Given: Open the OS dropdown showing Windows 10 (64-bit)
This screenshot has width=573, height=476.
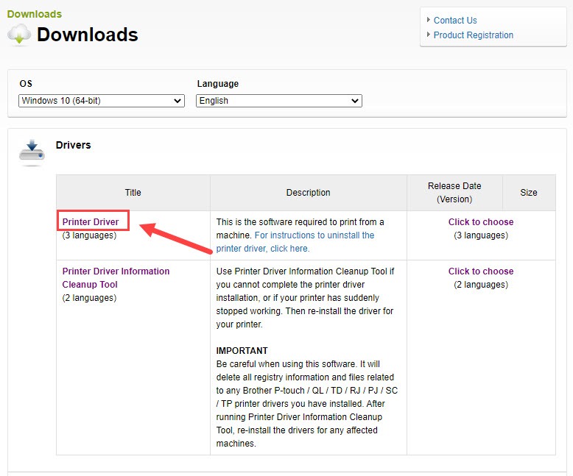Looking at the screenshot, I should tap(101, 101).
